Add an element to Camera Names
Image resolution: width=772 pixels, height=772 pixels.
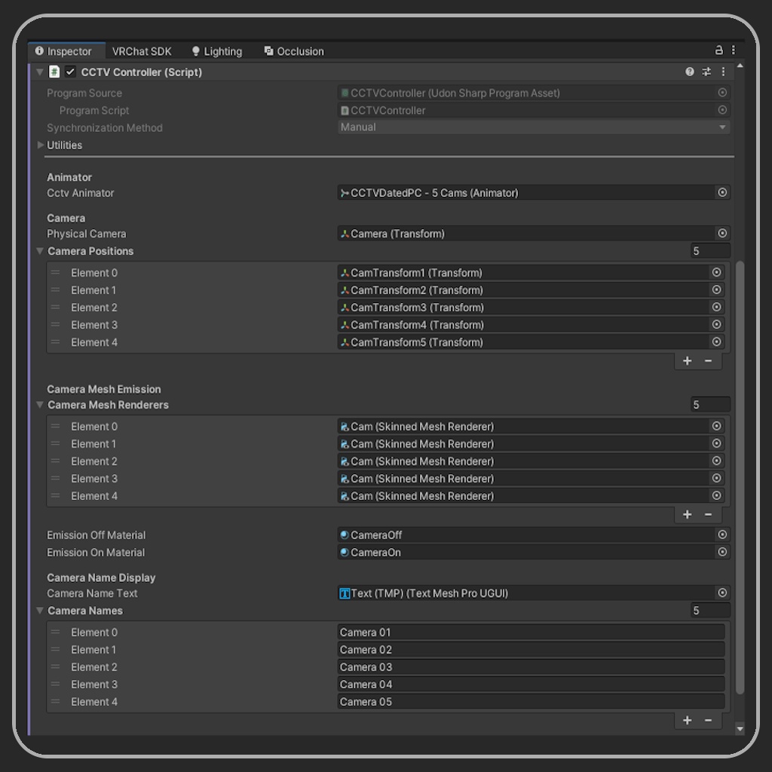tap(688, 720)
